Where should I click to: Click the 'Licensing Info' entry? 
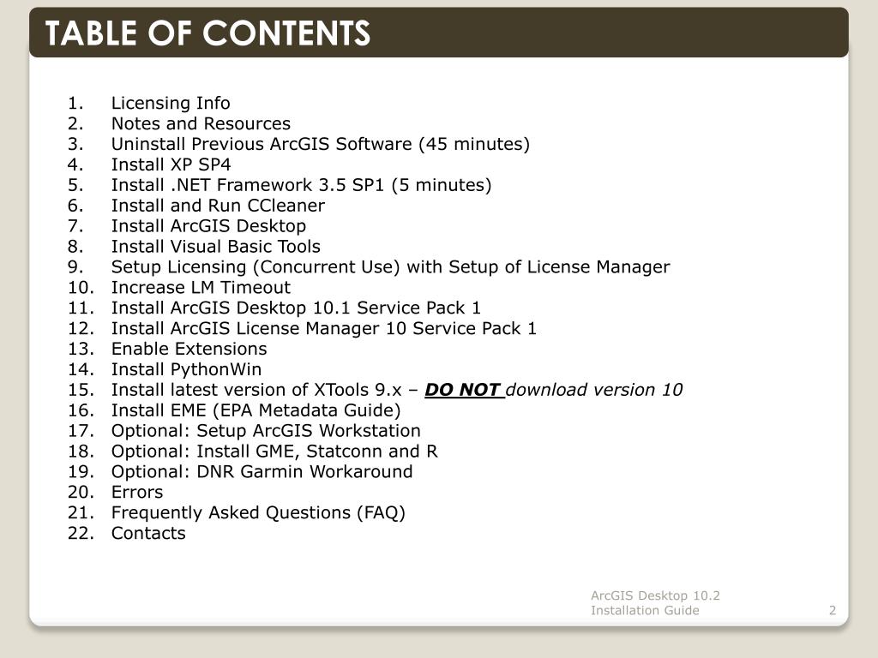pyautogui.click(x=171, y=103)
